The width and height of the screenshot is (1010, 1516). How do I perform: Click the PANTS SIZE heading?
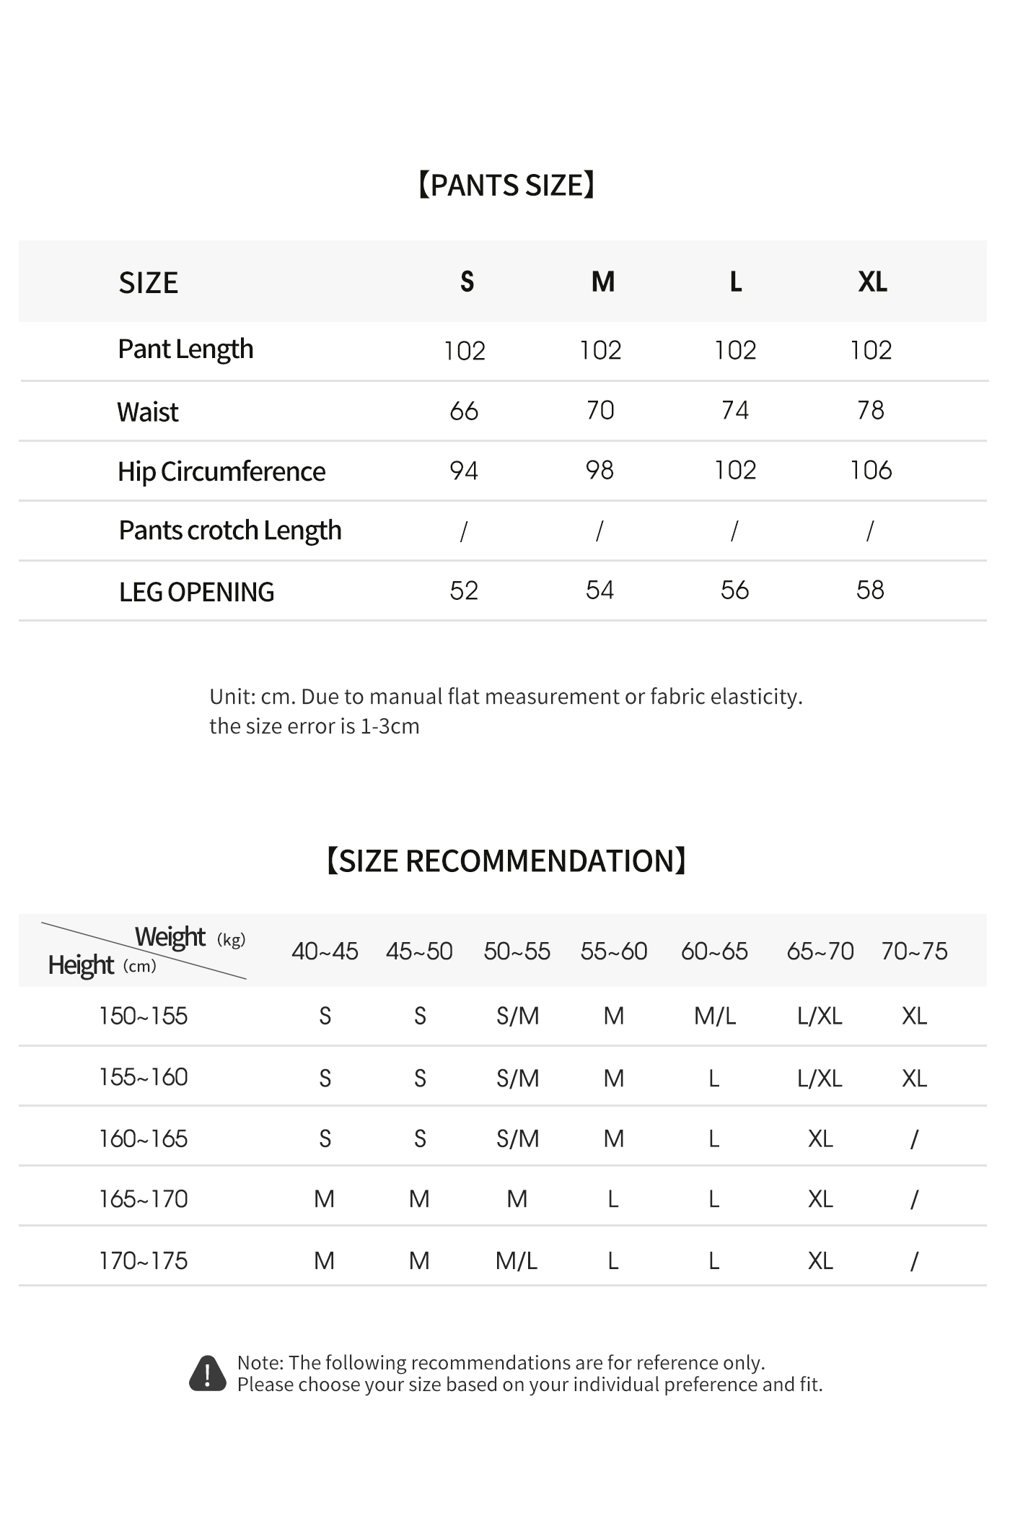[x=506, y=186]
